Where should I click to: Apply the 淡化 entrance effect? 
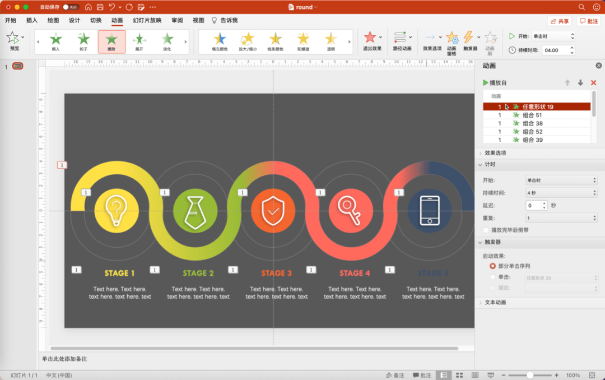point(167,41)
